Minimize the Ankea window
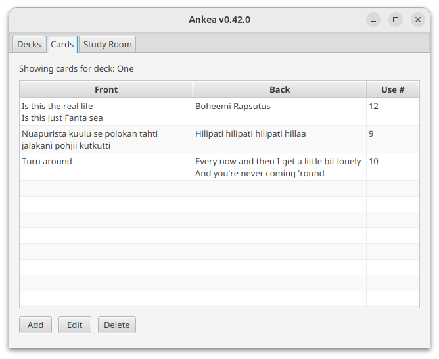This screenshot has width=439, height=359. [373, 20]
